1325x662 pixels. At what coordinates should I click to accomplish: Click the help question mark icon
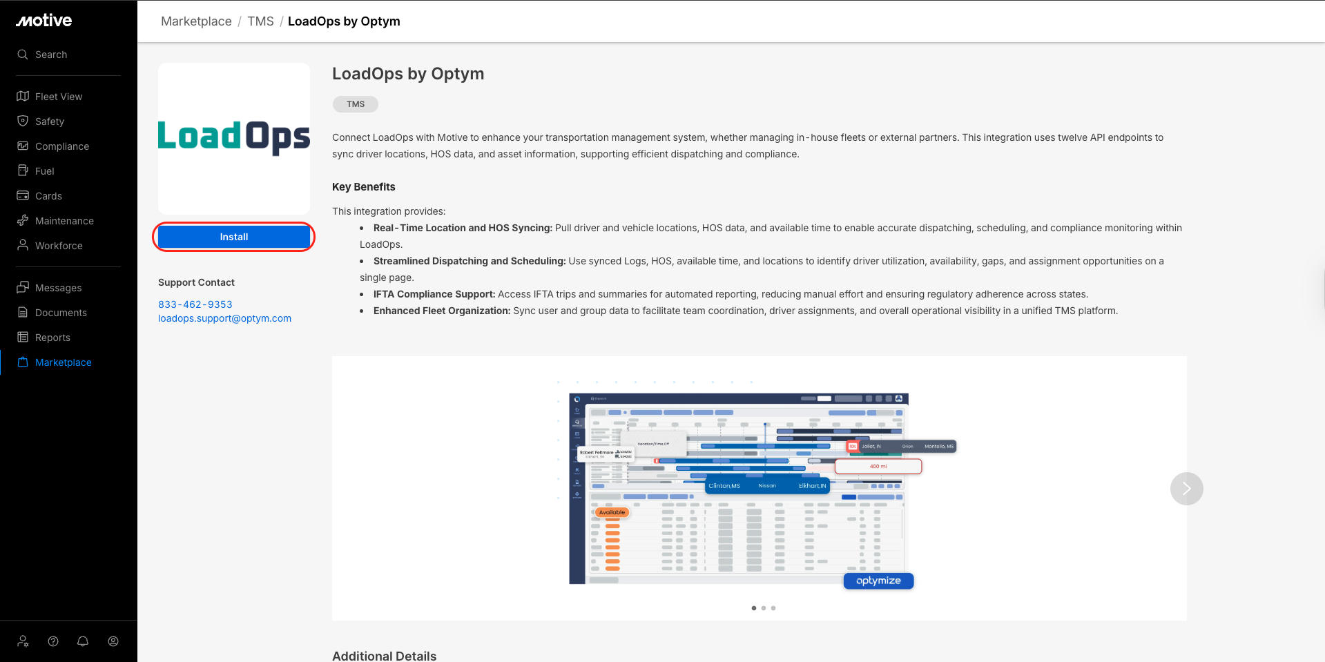click(53, 641)
